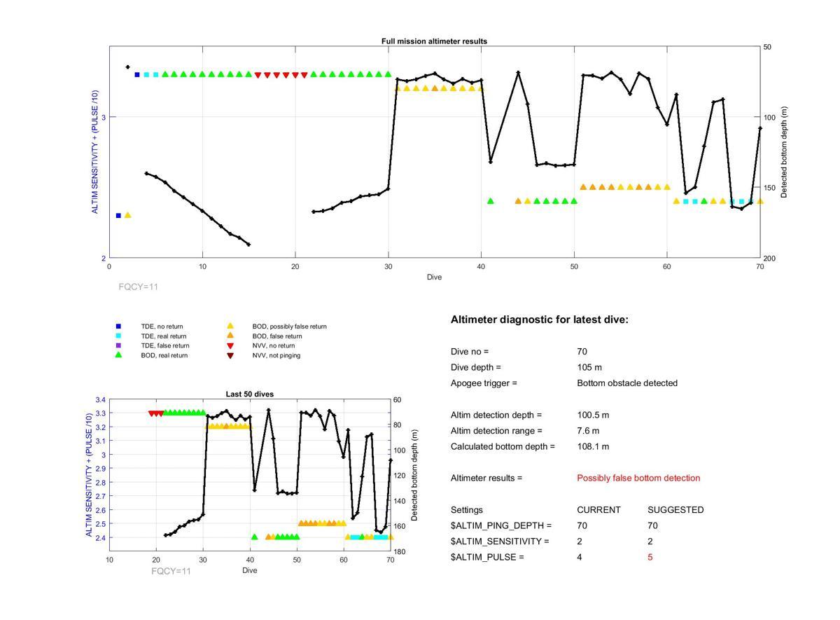
Task: Click the legend label "TDE, real return"
Action: coord(164,336)
